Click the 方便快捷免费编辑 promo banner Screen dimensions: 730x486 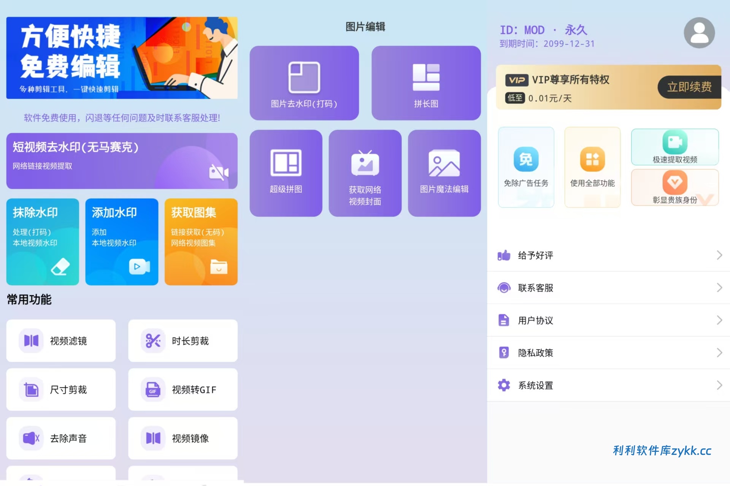point(122,58)
